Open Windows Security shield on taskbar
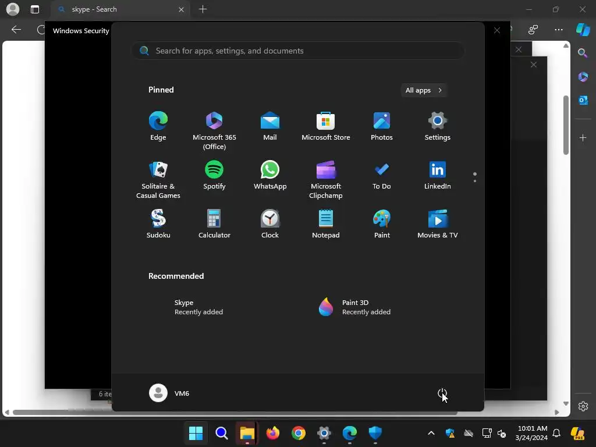596x447 pixels. tap(375, 433)
